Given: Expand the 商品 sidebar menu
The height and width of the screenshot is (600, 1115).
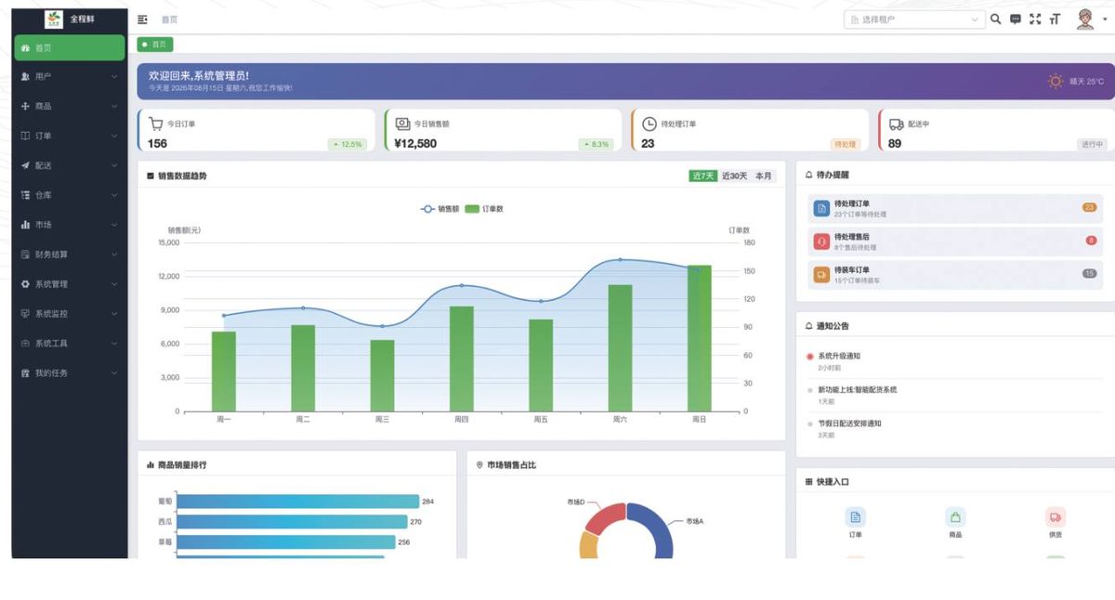Looking at the screenshot, I should coord(70,106).
